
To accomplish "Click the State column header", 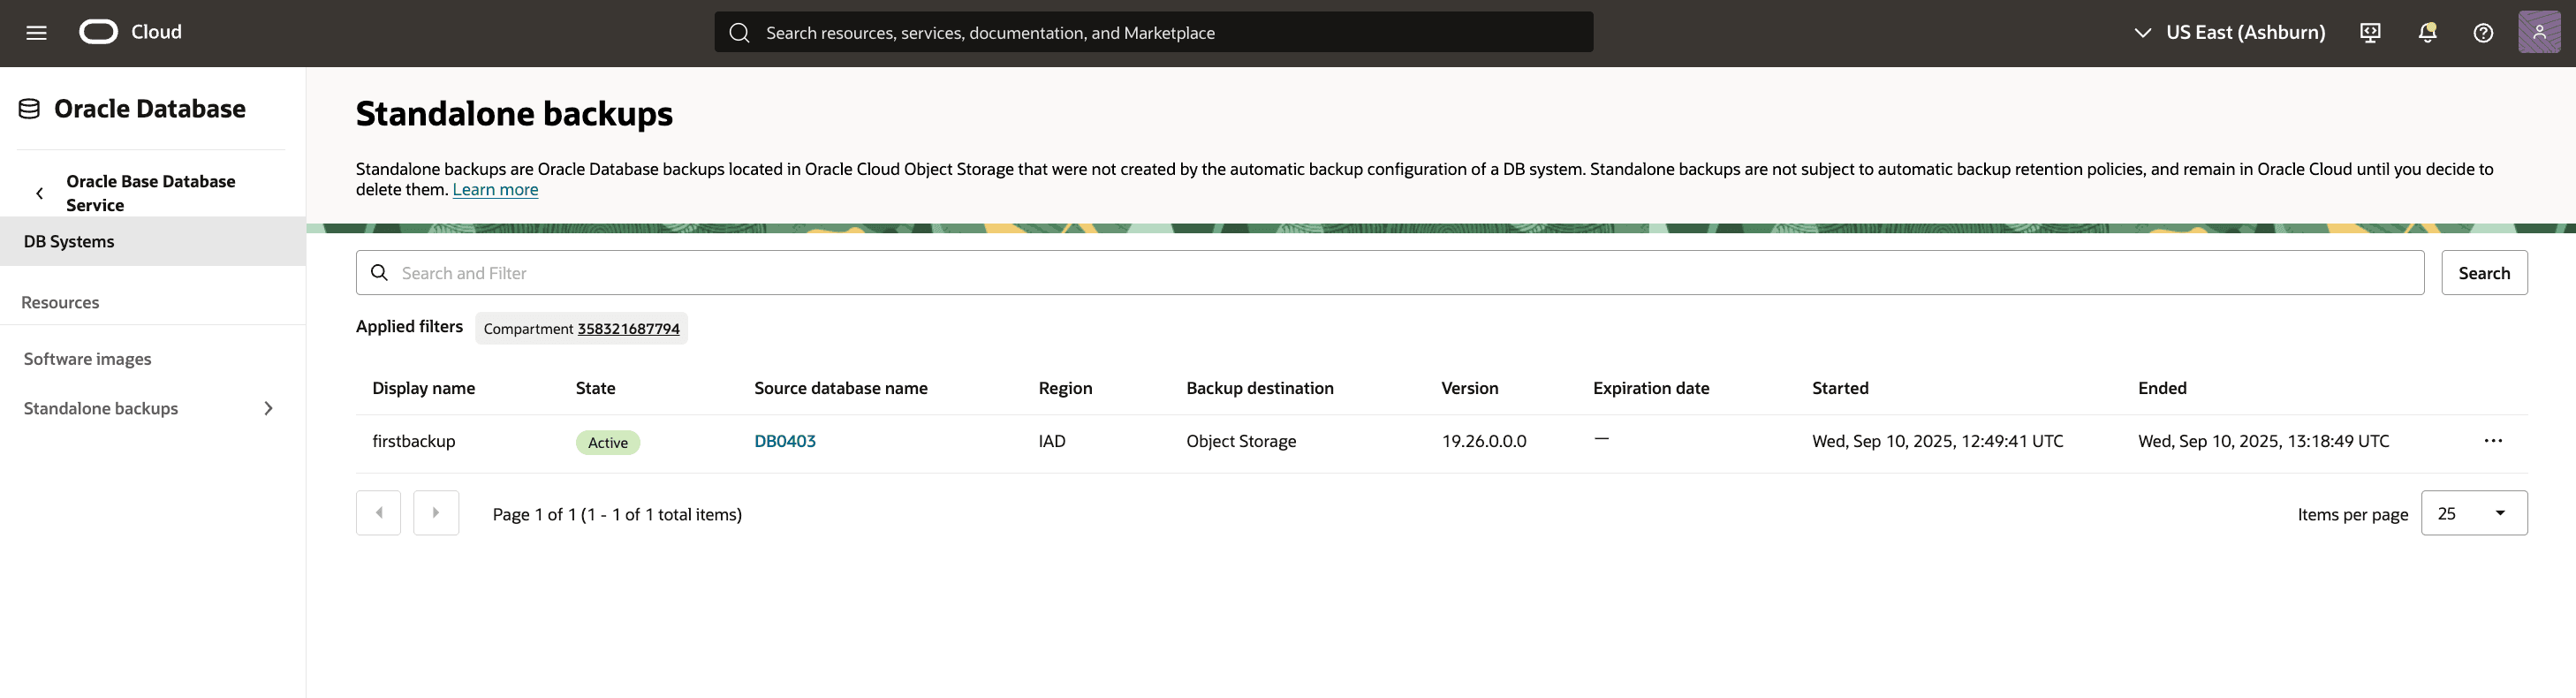I will [596, 388].
